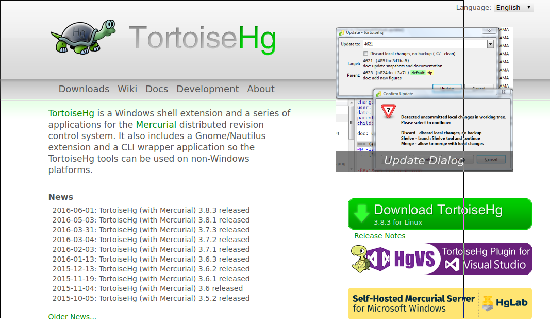Click the TortoiseHg turtle logo

coord(84,37)
